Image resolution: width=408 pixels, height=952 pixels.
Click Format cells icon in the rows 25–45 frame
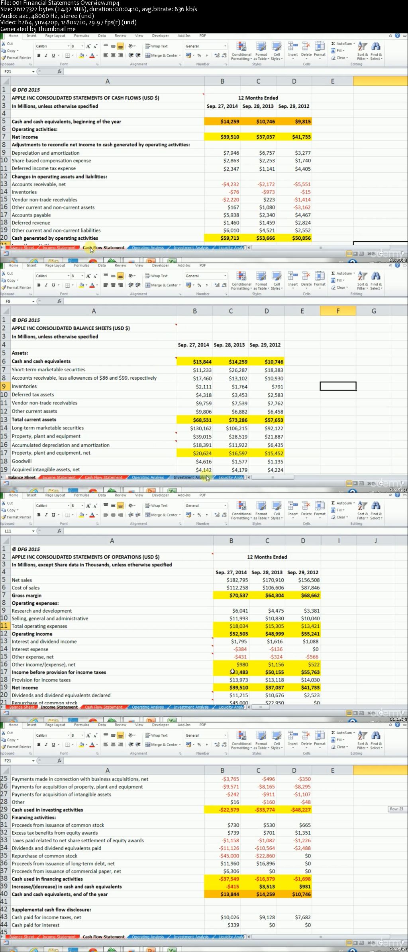click(320, 735)
